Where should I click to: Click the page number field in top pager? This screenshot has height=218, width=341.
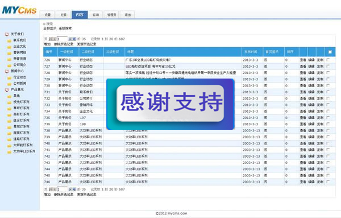[62, 39]
